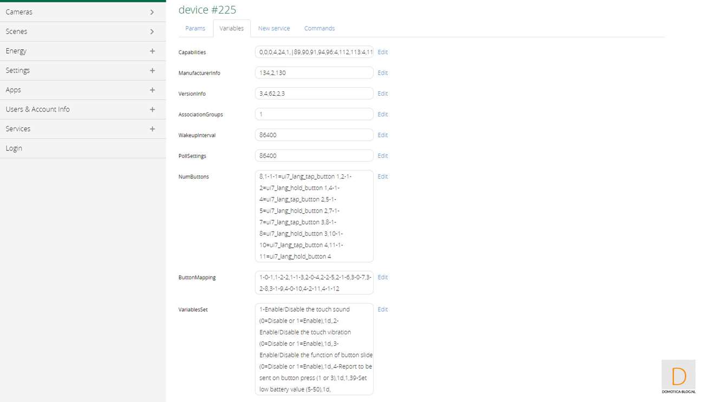
Task: Edit the WakeupInterval value
Action: [x=382, y=135]
